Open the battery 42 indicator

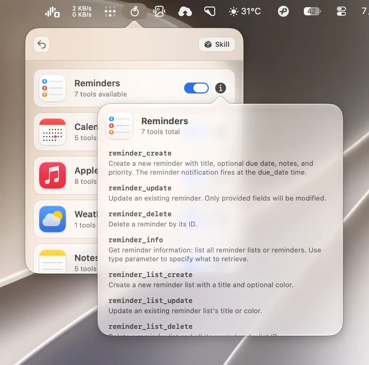[312, 11]
